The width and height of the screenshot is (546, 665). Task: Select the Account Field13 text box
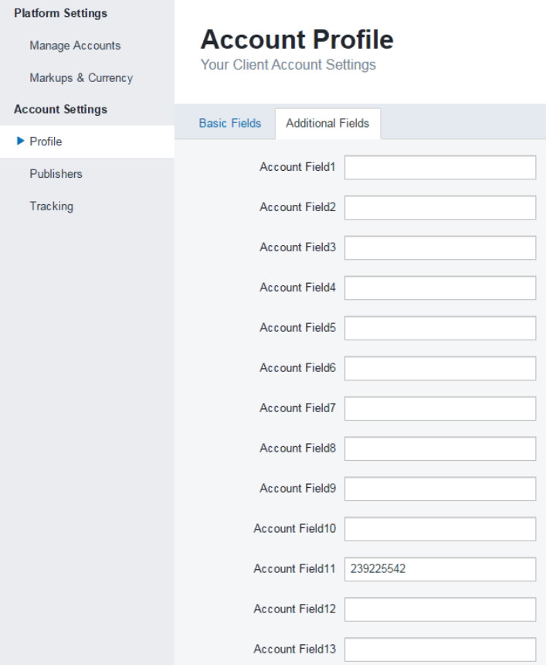(440, 650)
